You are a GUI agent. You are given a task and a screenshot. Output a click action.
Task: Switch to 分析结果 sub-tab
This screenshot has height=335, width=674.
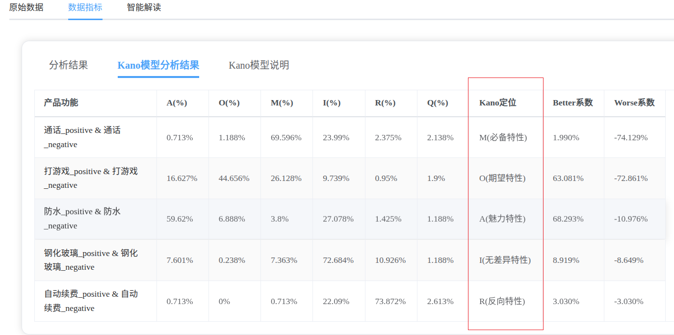click(69, 65)
